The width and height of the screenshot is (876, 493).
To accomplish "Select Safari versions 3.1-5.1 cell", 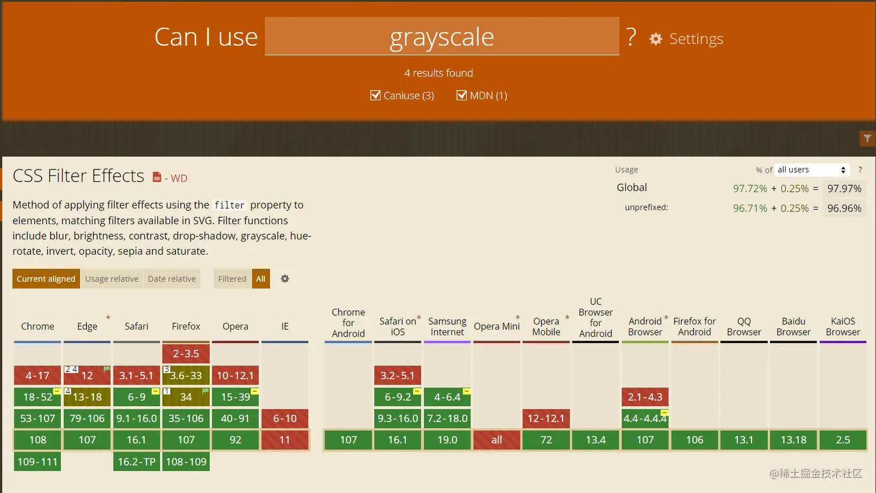I will pyautogui.click(x=137, y=375).
